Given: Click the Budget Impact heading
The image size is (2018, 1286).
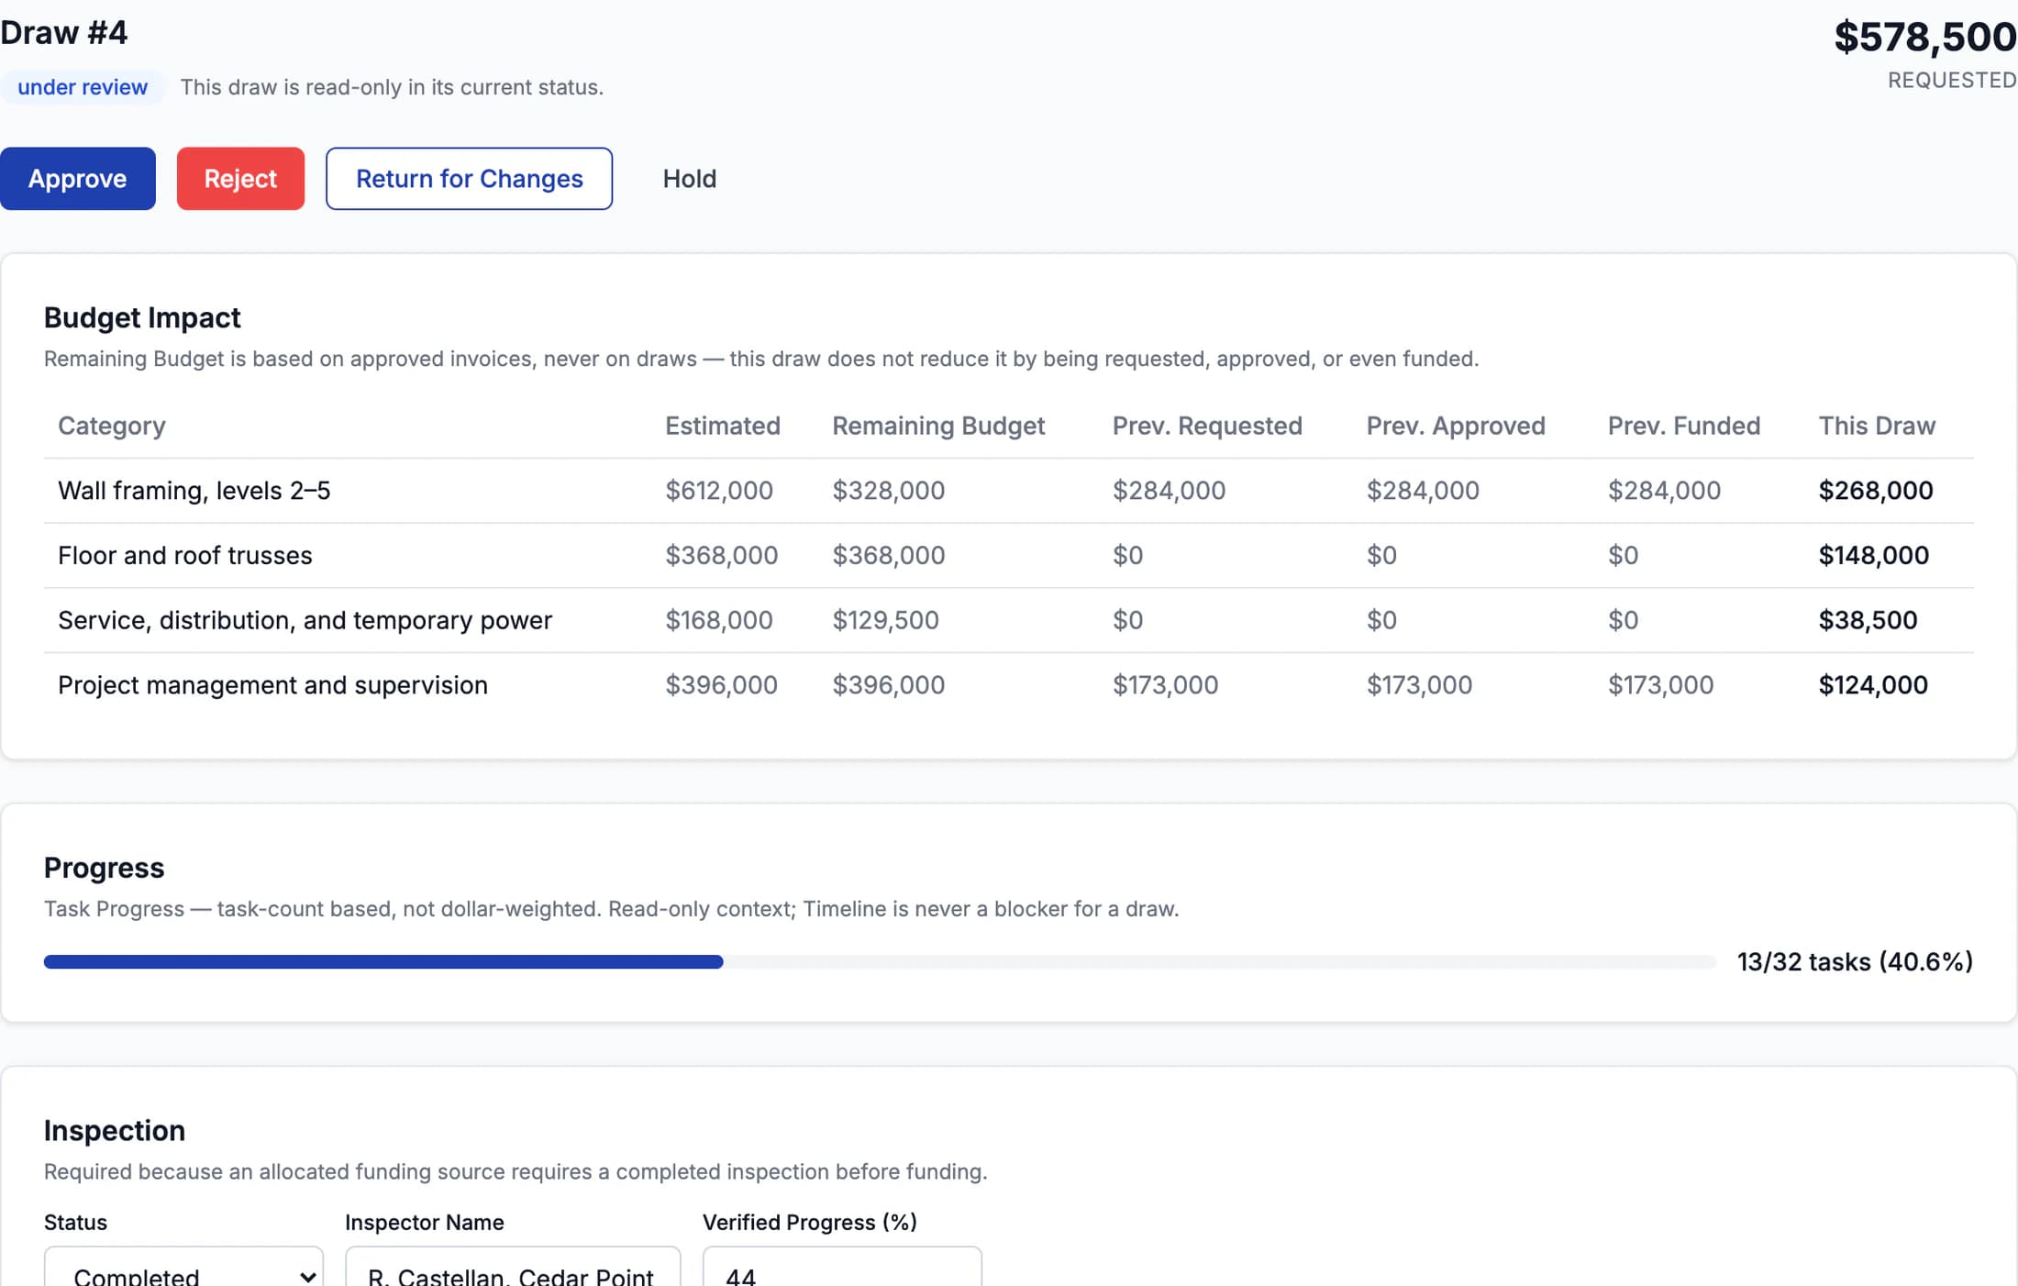Looking at the screenshot, I should (142, 317).
